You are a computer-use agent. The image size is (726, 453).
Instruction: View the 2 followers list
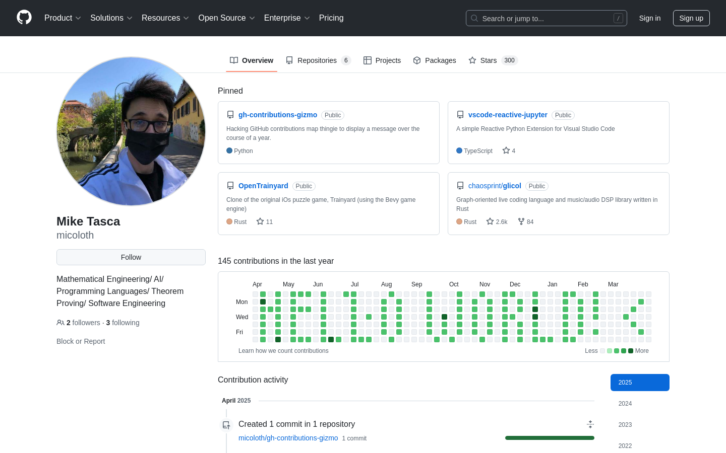click(x=83, y=323)
